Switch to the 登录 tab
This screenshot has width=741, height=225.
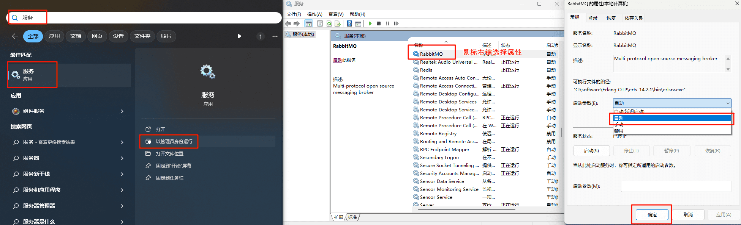(x=593, y=18)
